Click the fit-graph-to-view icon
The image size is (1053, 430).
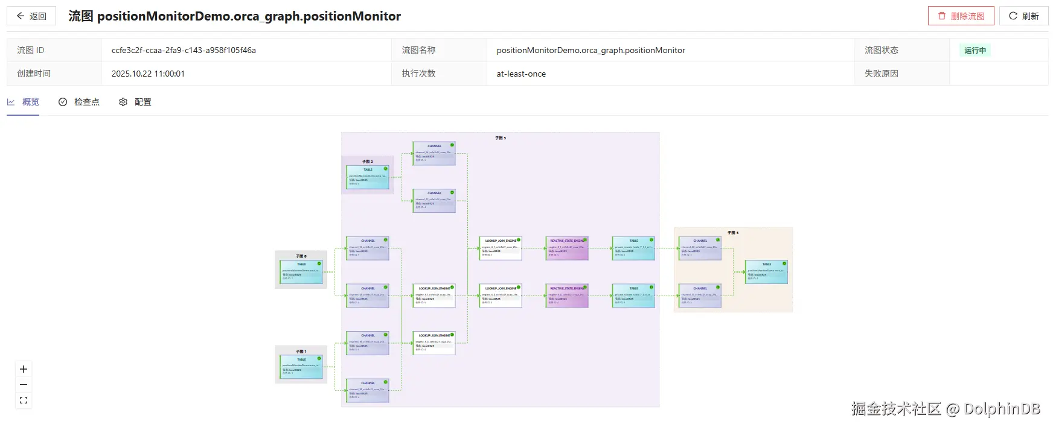coord(24,400)
